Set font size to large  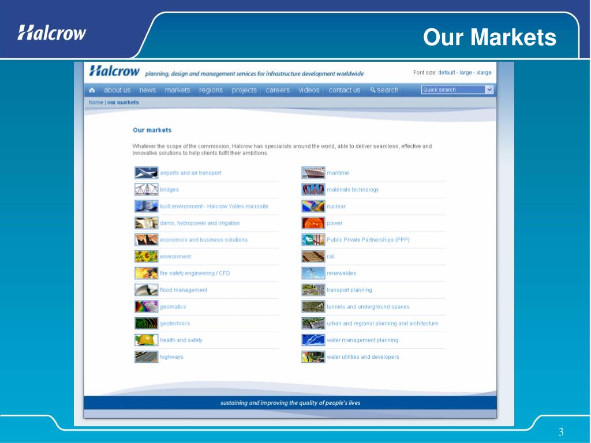pos(466,72)
